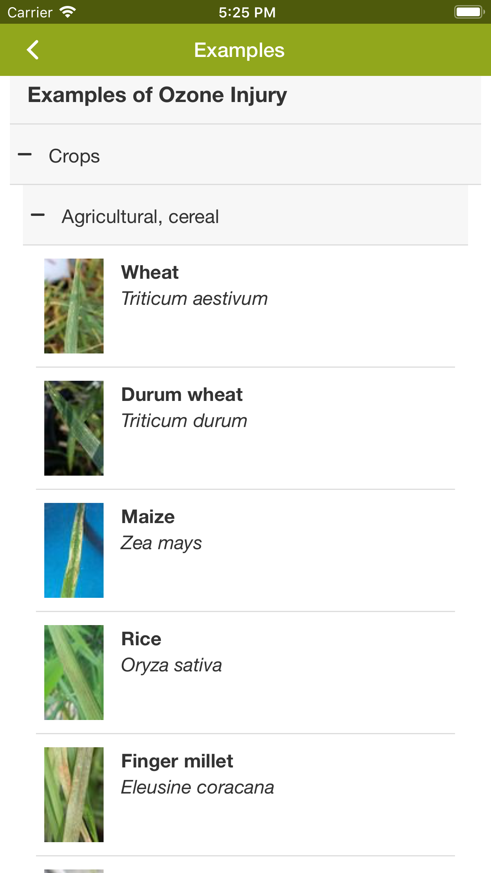
Task: Select the Durum wheat entry title
Action: coord(182,395)
